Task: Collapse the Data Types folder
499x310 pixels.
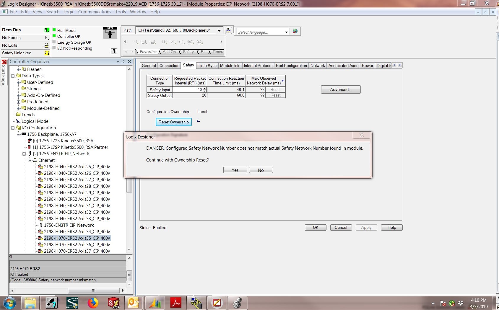Action: [13, 76]
